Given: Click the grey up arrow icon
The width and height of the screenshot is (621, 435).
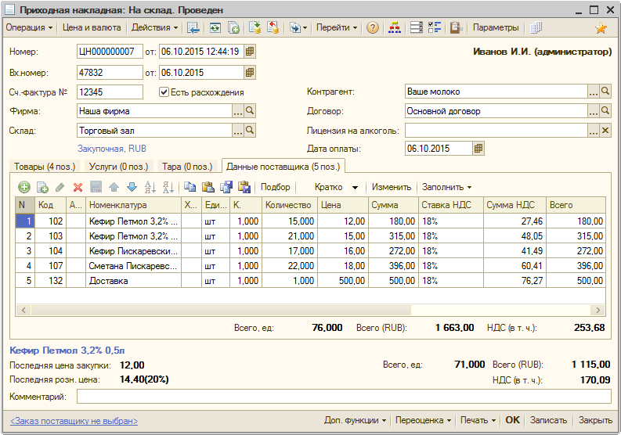Looking at the screenshot, I should click(x=114, y=187).
